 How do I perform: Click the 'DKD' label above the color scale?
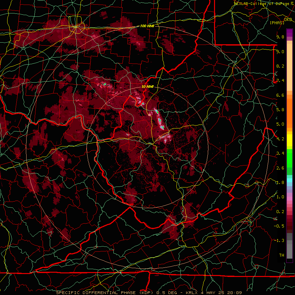tap(288, 20)
